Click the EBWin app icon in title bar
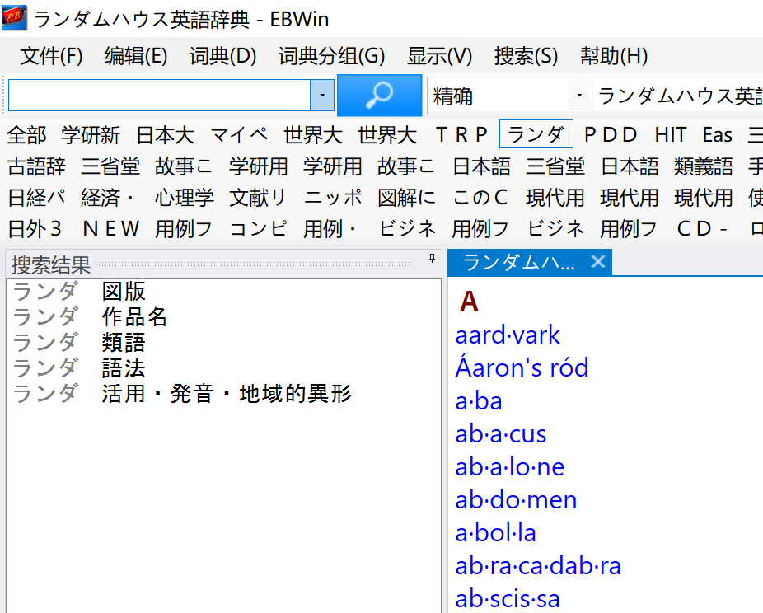 (14, 18)
